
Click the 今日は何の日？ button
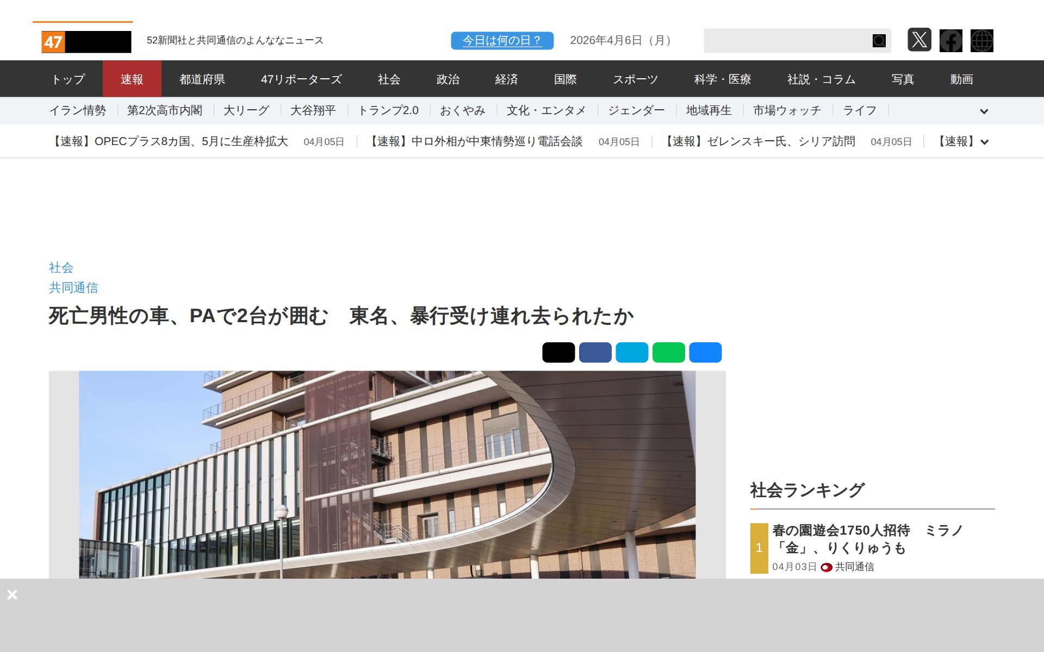[501, 40]
